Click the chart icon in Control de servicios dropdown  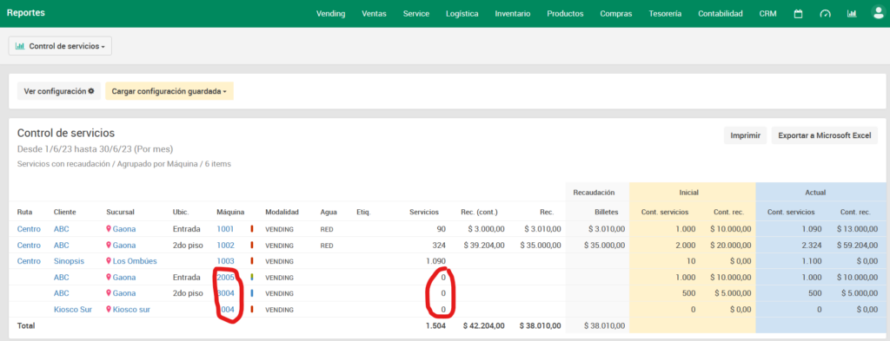19,46
